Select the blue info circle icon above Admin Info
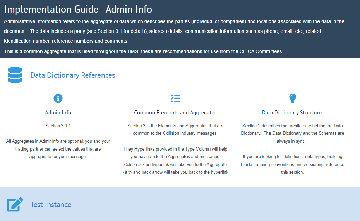The image size is (360, 221). [x=58, y=98]
